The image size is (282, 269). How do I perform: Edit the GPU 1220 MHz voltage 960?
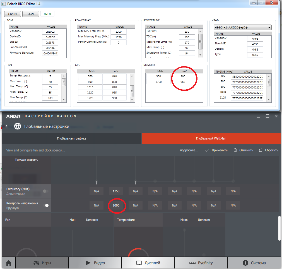pyautogui.click(x=114, y=98)
